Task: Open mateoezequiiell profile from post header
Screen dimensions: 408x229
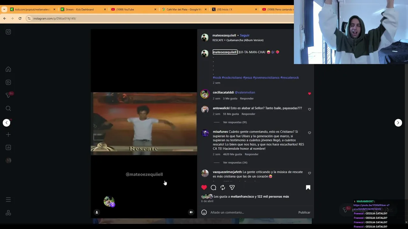Action: click(x=224, y=35)
